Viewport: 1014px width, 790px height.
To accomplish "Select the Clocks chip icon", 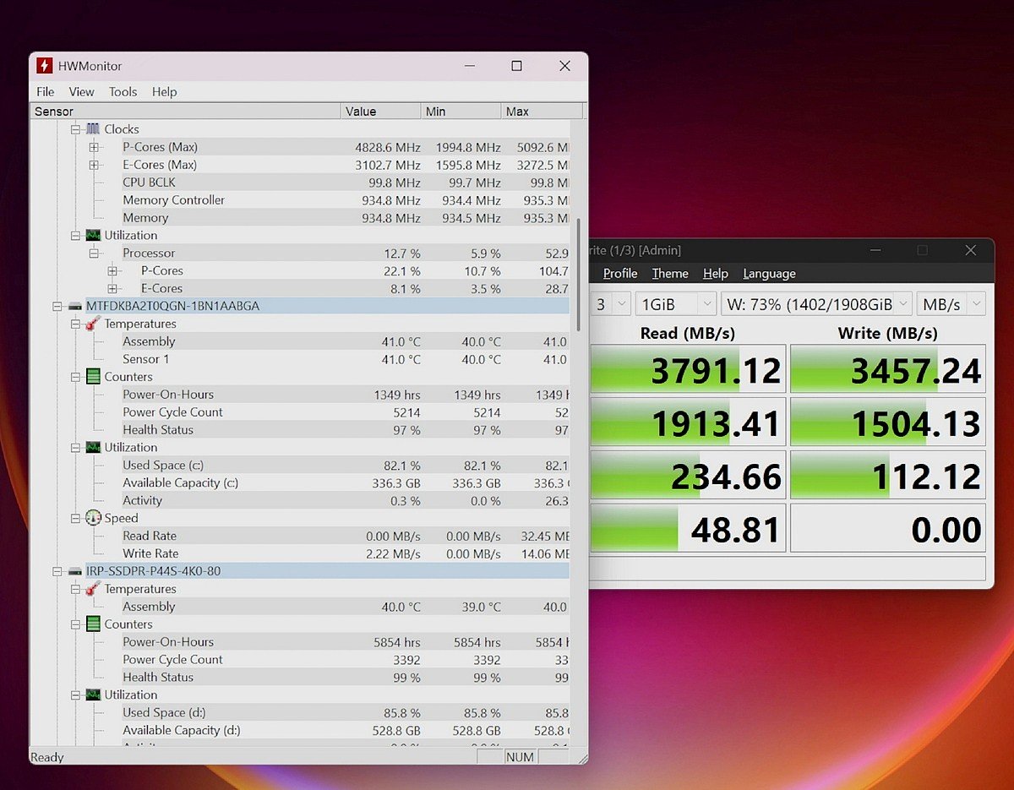I will point(93,129).
